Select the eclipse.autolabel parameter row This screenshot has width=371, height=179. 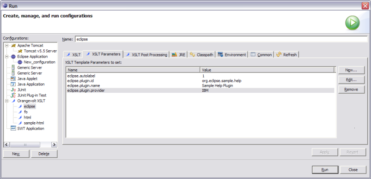(x=201, y=76)
